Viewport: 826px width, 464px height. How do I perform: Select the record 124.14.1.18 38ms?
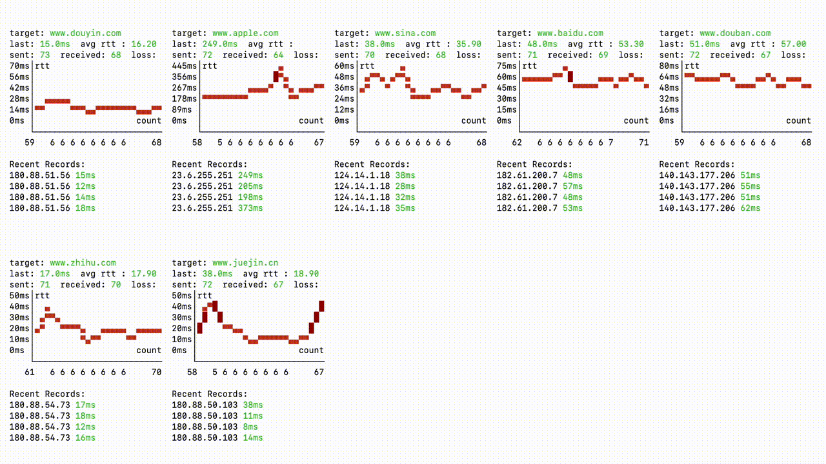375,175
